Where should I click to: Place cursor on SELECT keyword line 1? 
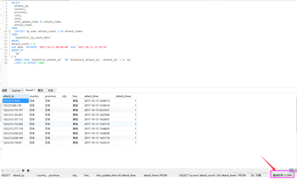point(16,3)
